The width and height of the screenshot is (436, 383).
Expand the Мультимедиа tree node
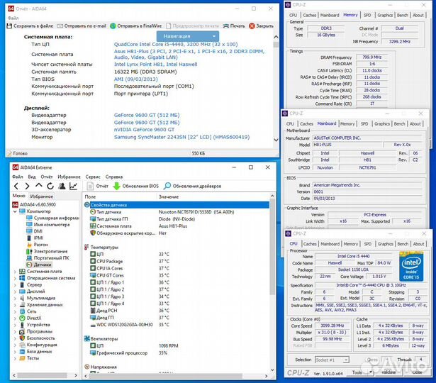pos(15,298)
